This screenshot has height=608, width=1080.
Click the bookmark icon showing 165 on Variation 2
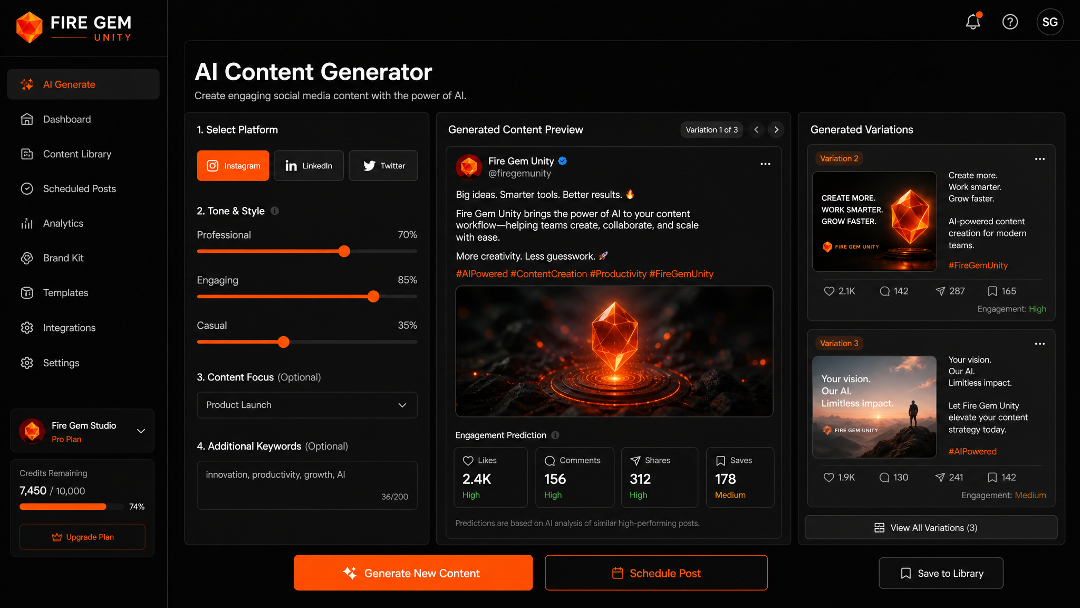(992, 291)
